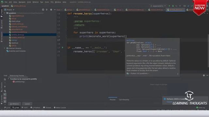
Task: Click the Cancel button
Action: click(x=27, y=104)
